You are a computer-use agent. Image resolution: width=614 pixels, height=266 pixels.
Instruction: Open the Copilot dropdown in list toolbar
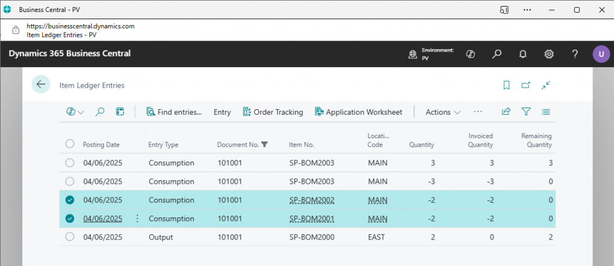[x=75, y=112]
